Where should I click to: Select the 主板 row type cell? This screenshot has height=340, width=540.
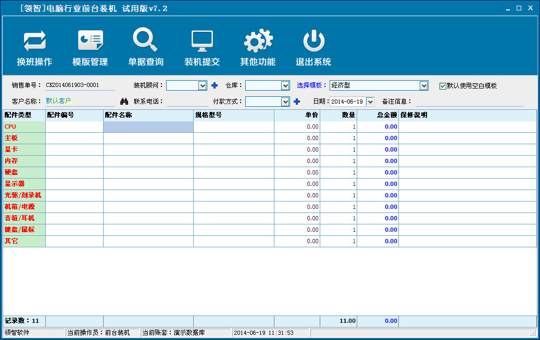[24, 138]
